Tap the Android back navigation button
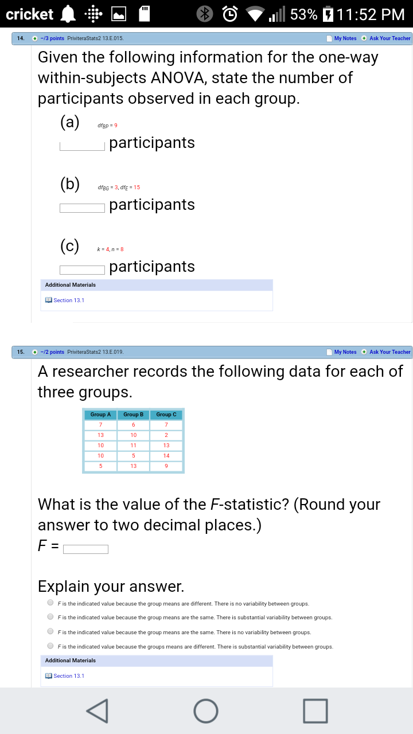The height and width of the screenshot is (734, 413). click(96, 711)
